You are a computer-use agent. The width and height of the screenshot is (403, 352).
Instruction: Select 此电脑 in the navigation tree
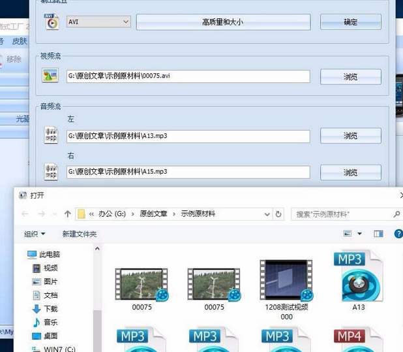pos(44,255)
